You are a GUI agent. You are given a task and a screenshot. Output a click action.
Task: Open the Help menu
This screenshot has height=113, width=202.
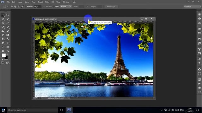pos(74,2)
